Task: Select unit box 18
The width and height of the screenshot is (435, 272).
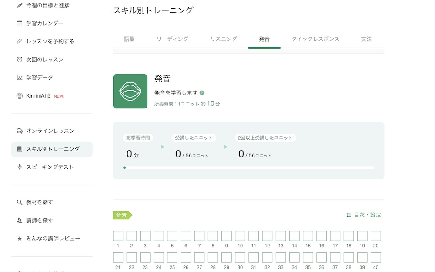Action: point(348,236)
